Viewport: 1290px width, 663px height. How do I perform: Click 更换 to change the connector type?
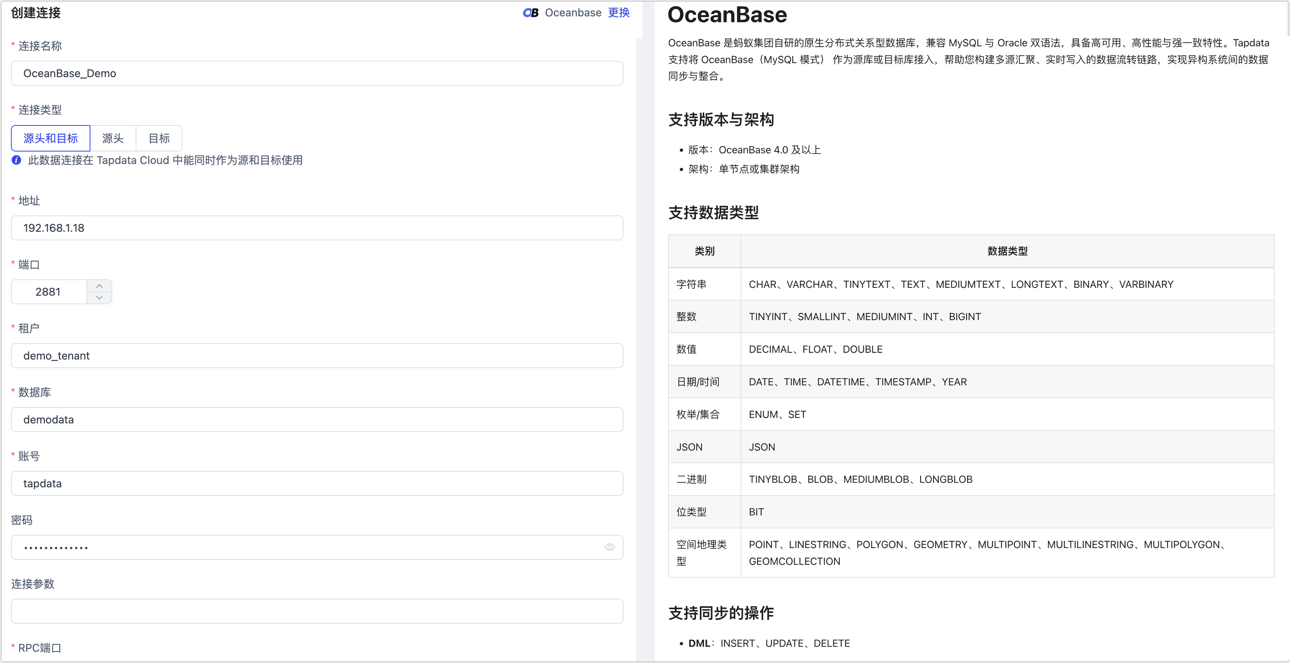[619, 12]
